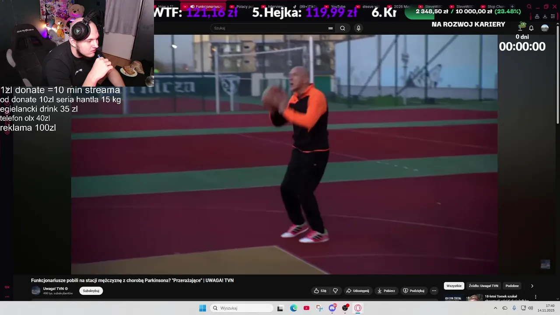The image size is (560, 315).
Task: Open clock and date 17:40 flyout
Action: tap(546, 308)
